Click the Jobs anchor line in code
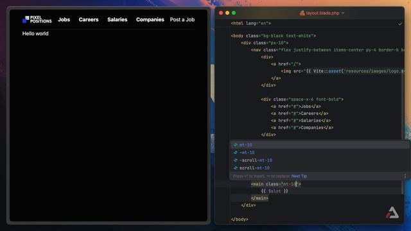Viewport: 411px width, 231px height. pos(295,107)
